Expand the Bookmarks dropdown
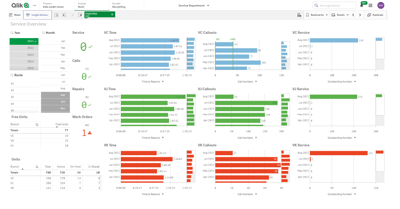The width and height of the screenshot is (400, 209). (x=317, y=15)
